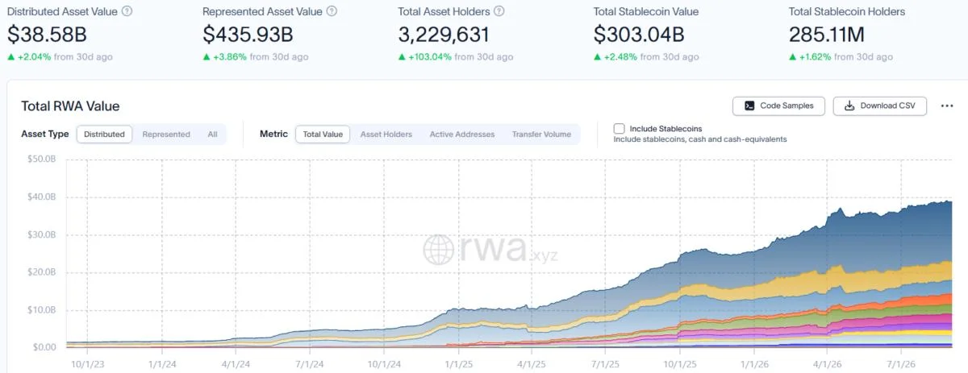968x373 pixels.
Task: Click the info icon beside Distributed Asset Value
Action: pos(127,11)
